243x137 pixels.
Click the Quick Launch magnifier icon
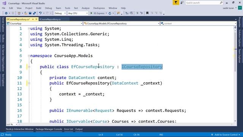[221, 3]
